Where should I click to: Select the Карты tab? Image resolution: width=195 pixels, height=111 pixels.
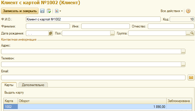tap(9, 85)
